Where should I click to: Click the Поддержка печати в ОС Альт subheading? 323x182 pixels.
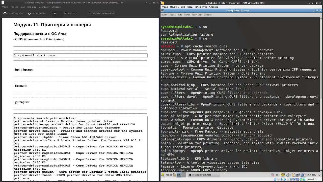tap(40, 34)
